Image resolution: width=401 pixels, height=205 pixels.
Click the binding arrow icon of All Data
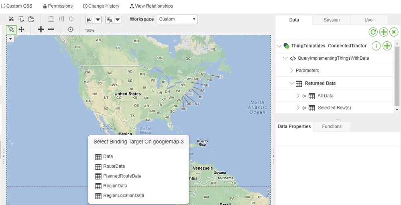point(304,96)
